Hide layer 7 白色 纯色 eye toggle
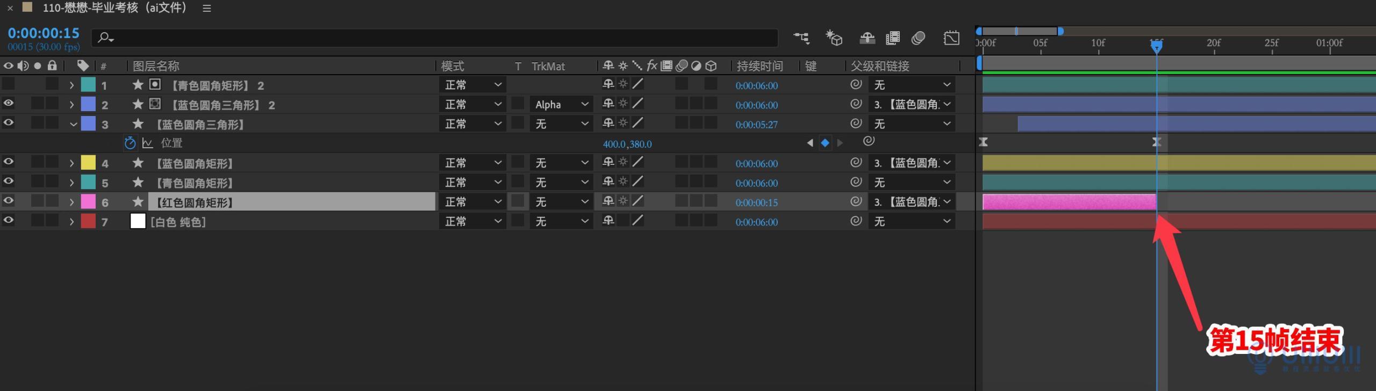1376x391 pixels. click(x=9, y=220)
